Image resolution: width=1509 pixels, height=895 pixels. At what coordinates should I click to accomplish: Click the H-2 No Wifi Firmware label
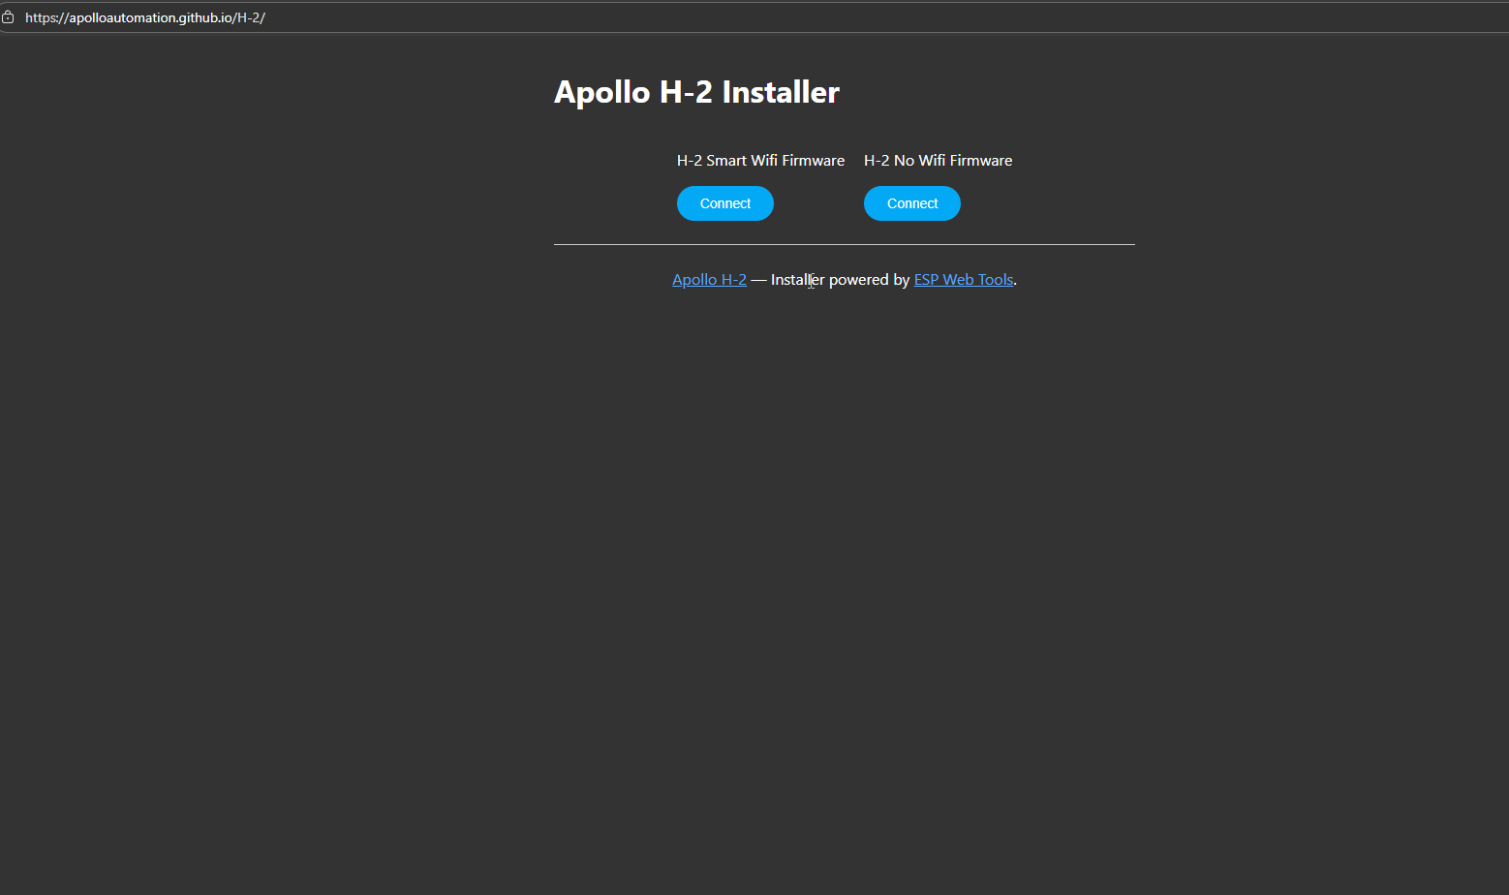pos(938,161)
